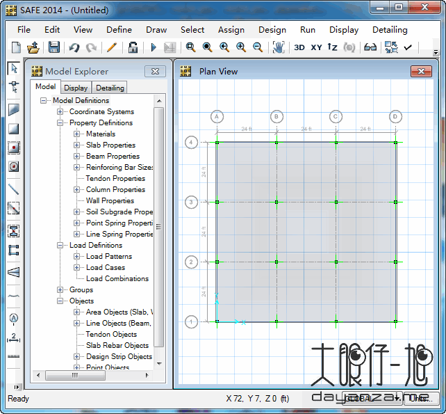Expand the Load Patterns node
This screenshot has width=446, height=414.
tap(76, 256)
